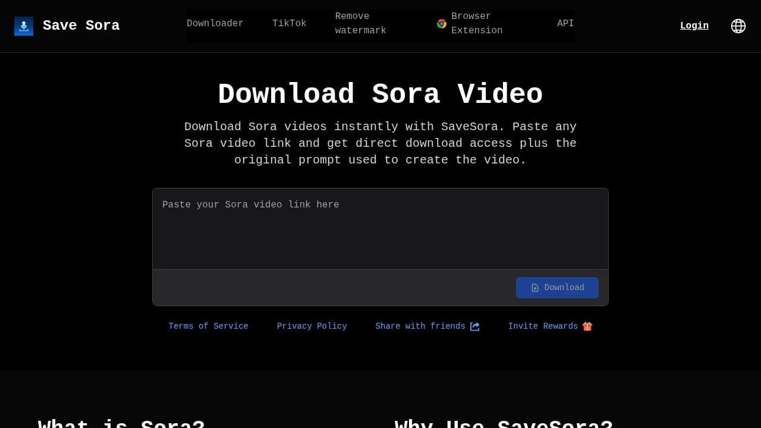Open the Browser Extension page
This screenshot has width=761, height=428.
477,24
